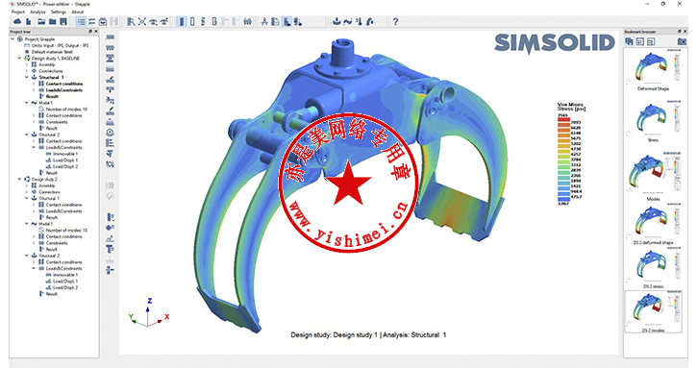Click the gear icon in the vertical toolbar

[110, 164]
